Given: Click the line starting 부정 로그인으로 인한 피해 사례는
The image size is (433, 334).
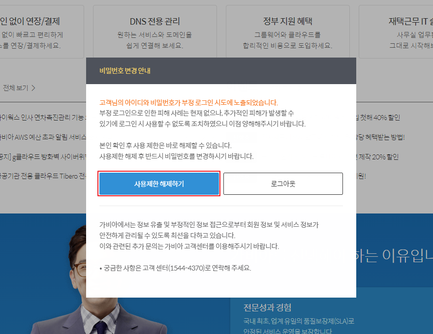Looking at the screenshot, I should (197, 113).
